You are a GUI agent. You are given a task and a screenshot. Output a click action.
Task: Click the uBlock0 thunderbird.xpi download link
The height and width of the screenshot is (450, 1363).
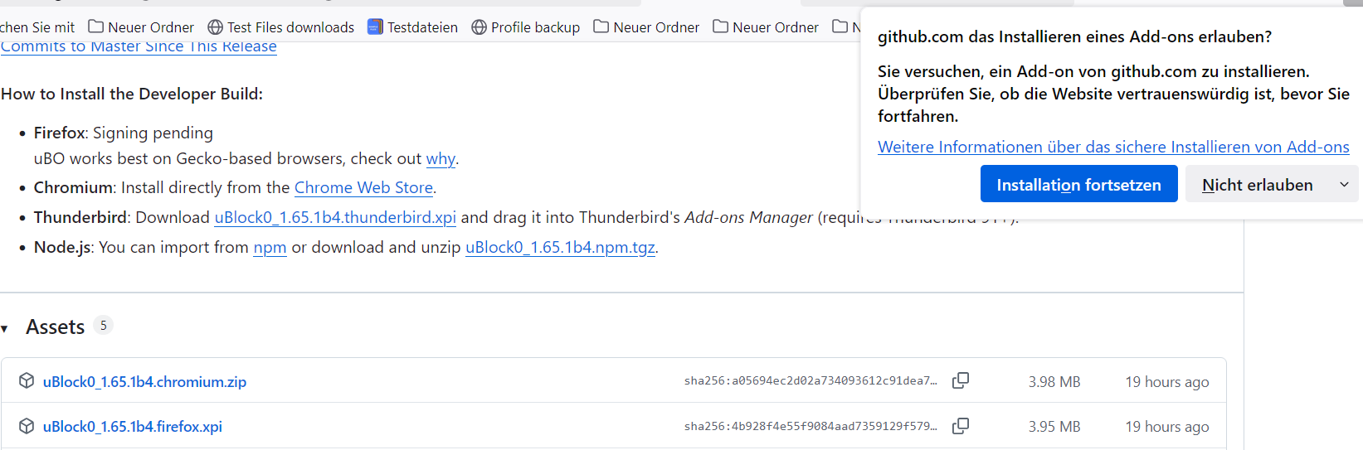coord(335,217)
